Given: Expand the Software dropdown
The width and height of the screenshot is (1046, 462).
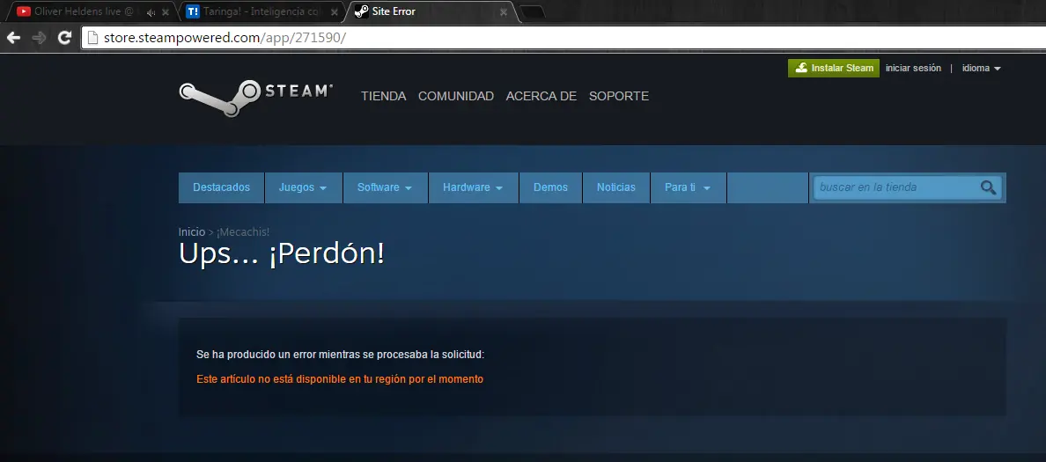Looking at the screenshot, I should (385, 187).
